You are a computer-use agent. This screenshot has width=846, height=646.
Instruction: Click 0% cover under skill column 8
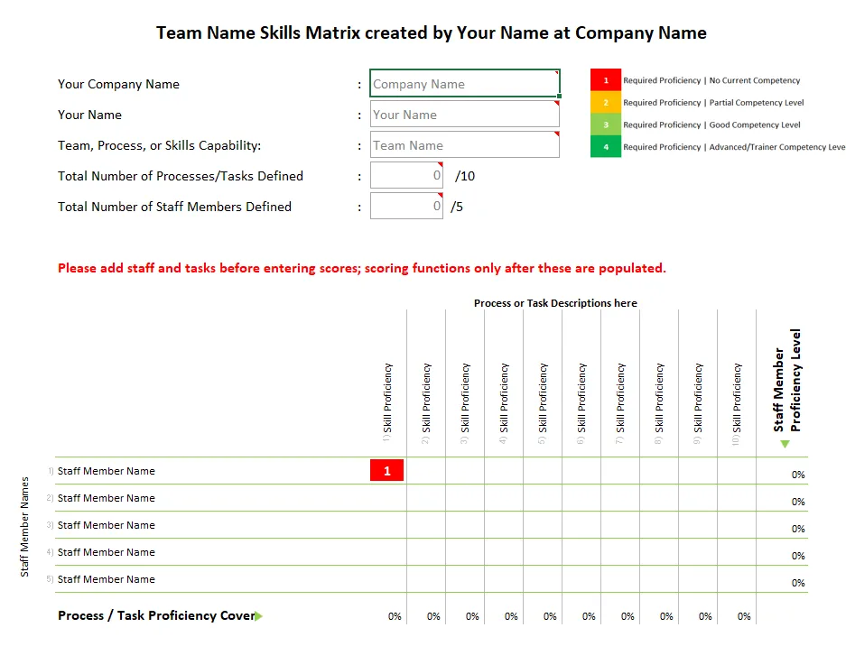coord(666,616)
